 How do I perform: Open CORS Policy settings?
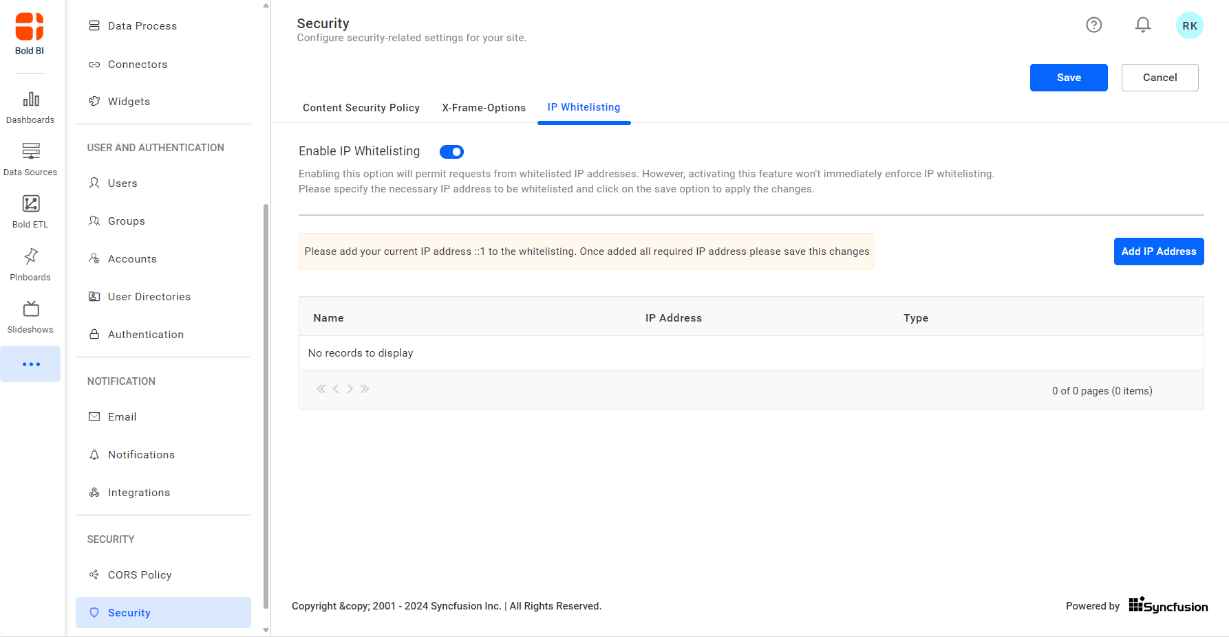(140, 574)
